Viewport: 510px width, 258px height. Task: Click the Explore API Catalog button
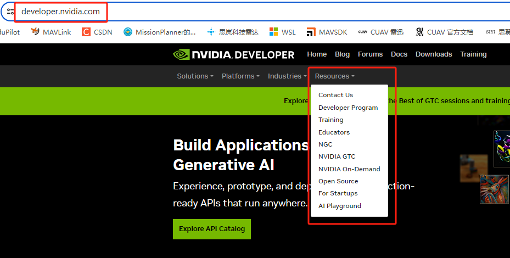pyautogui.click(x=212, y=229)
